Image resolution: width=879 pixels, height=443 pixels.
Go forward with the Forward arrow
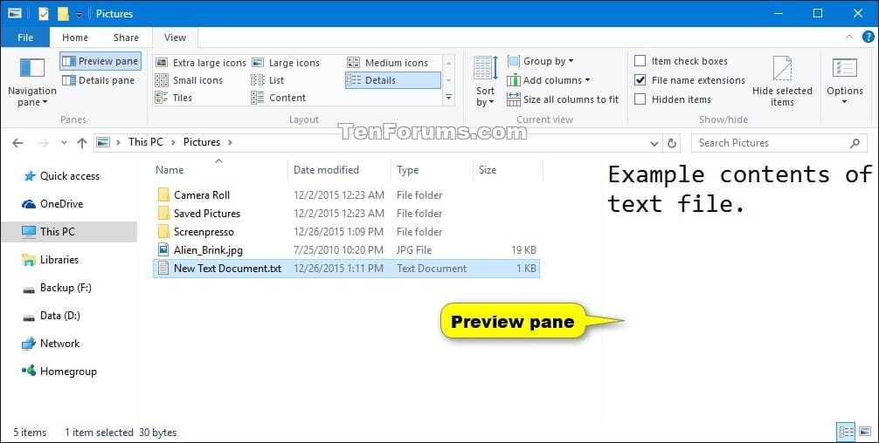[x=43, y=143]
